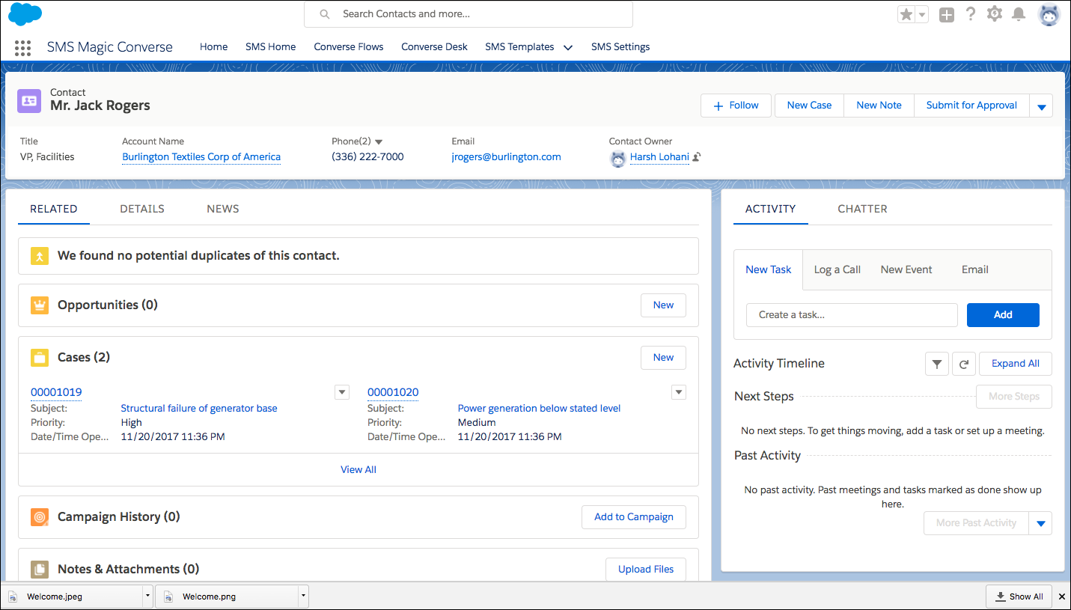Click the Contact Owner avatar icon
Viewport: 1071px width, 610px height.
617,158
